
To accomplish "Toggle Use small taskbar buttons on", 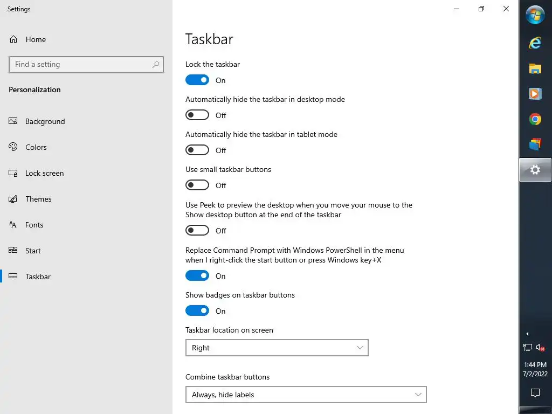I will point(197,185).
